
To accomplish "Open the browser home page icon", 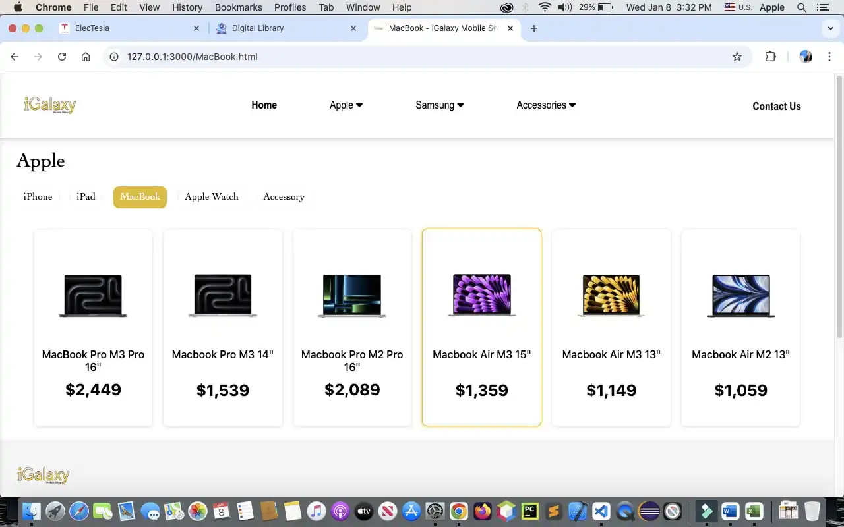I will [x=86, y=57].
